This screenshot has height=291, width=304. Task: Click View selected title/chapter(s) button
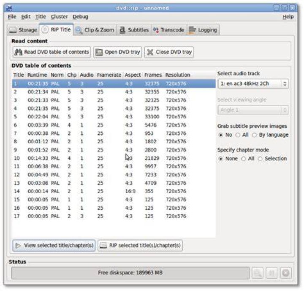pyautogui.click(x=54, y=246)
